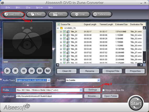
Task: Click the Title_01 film icon
Action: [68, 32]
